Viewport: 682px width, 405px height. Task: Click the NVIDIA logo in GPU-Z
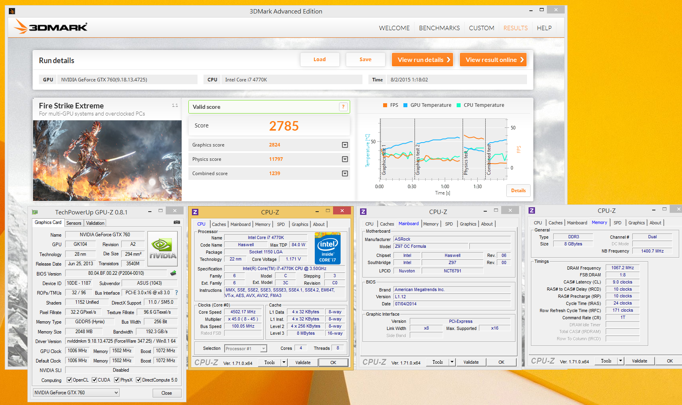pyautogui.click(x=163, y=249)
